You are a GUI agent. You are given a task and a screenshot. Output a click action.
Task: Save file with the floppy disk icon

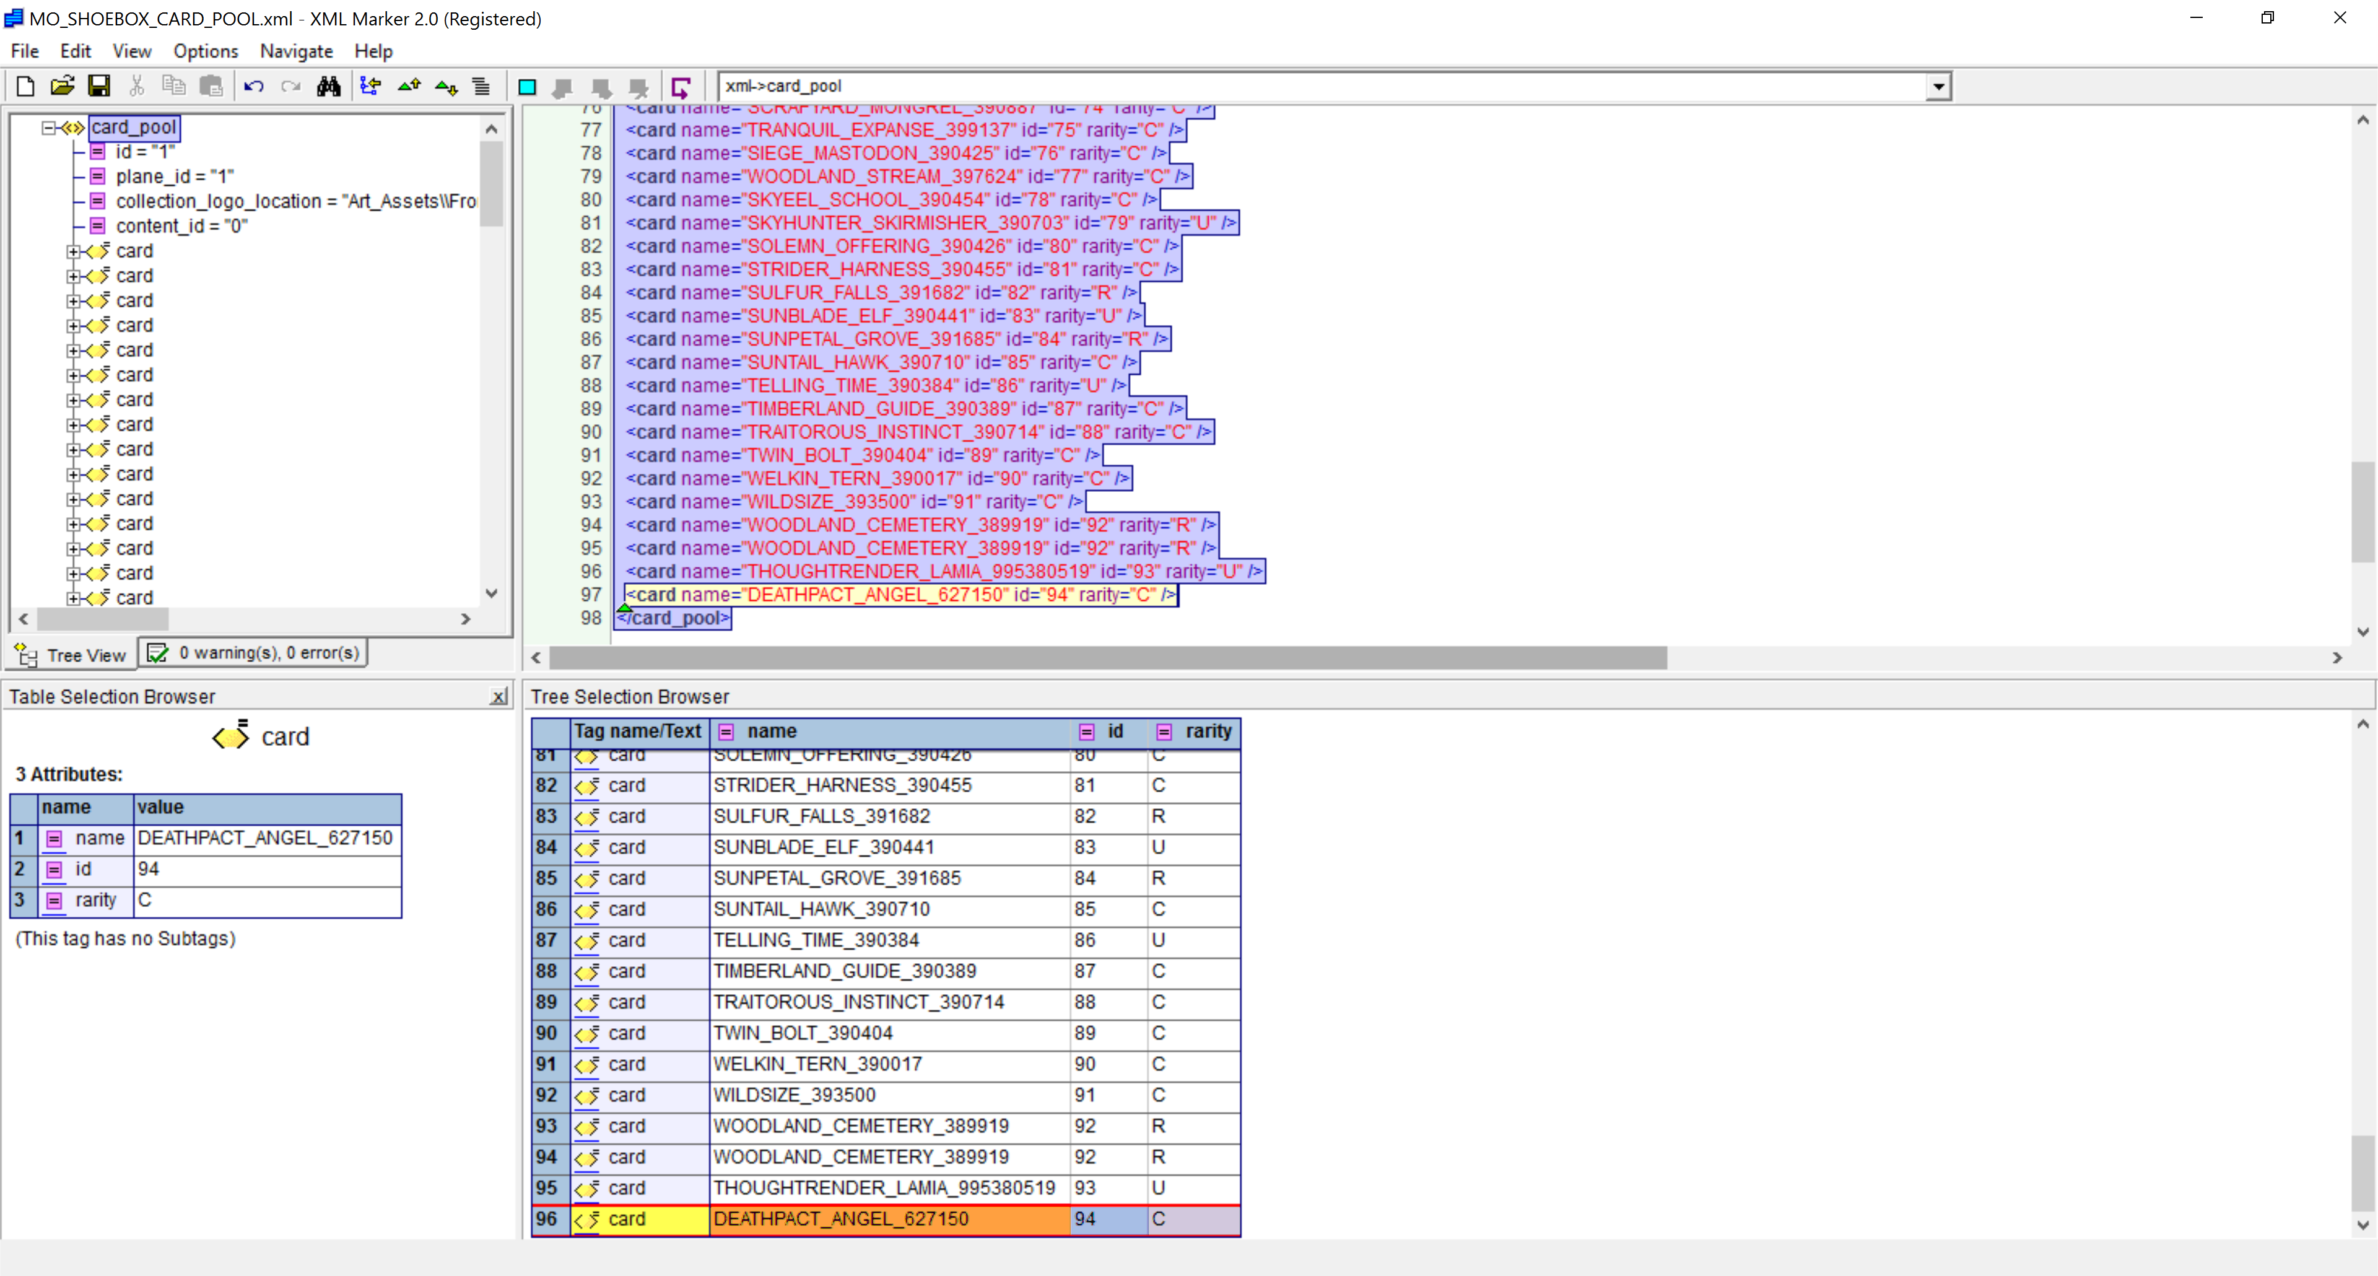99,86
